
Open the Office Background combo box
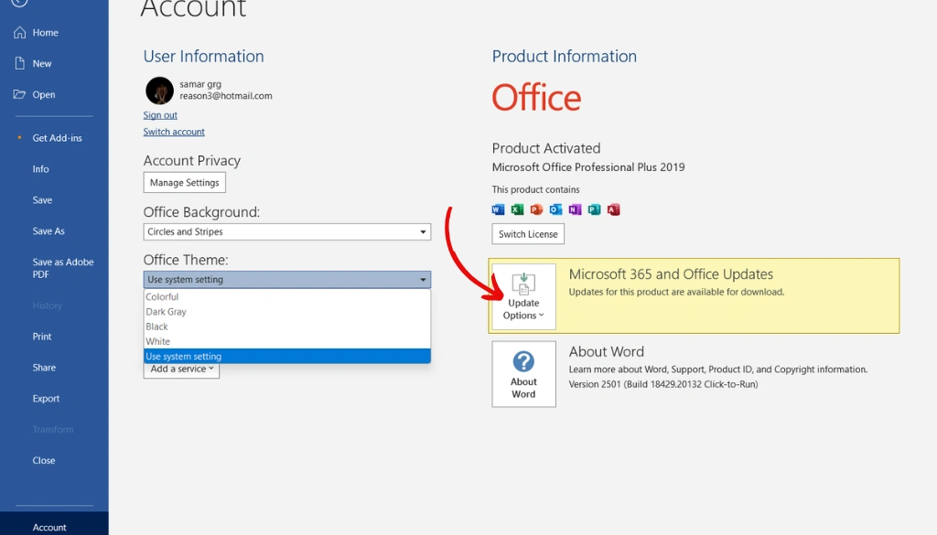click(x=286, y=231)
